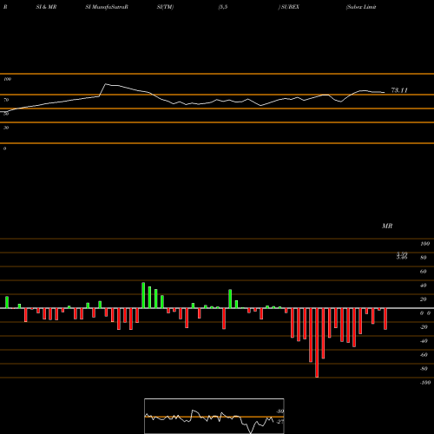Click the MR scale label -20
Viewport: 434px width, 434px height.
point(424,327)
